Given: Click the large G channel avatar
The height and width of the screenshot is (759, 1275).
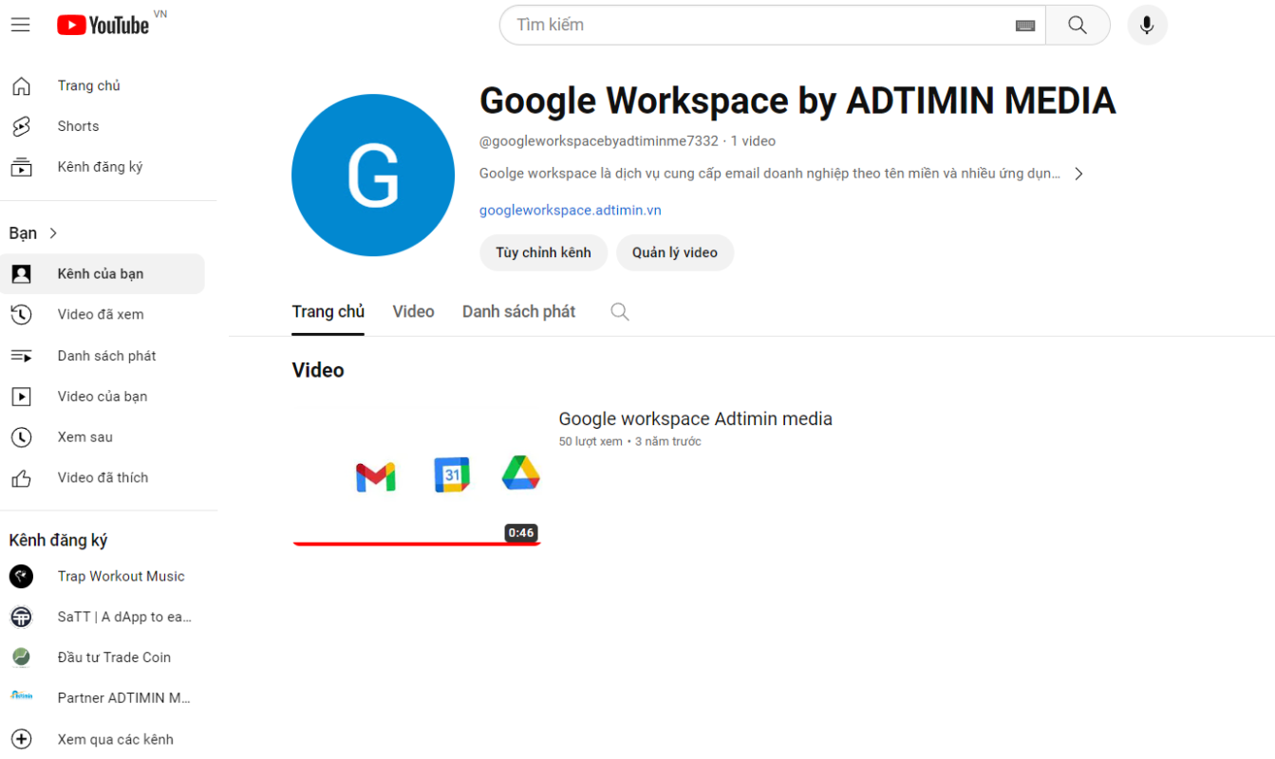Looking at the screenshot, I should click(x=373, y=176).
